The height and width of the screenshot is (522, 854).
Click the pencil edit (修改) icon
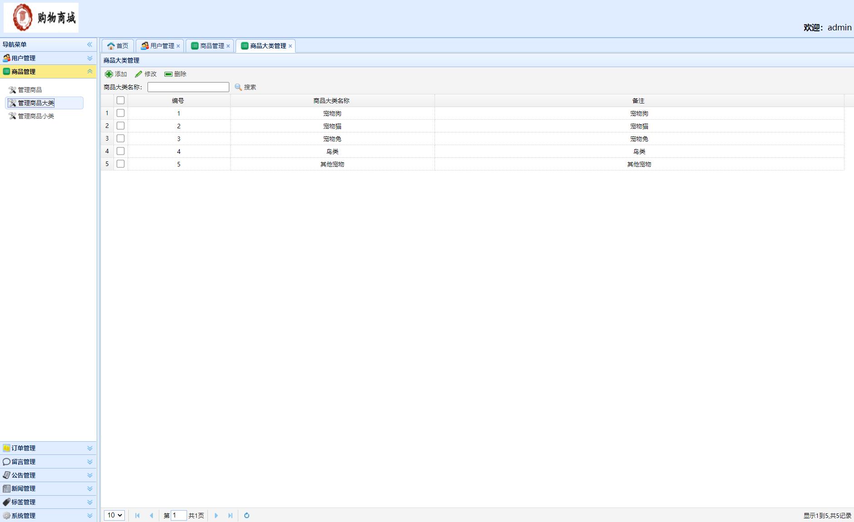click(x=138, y=74)
